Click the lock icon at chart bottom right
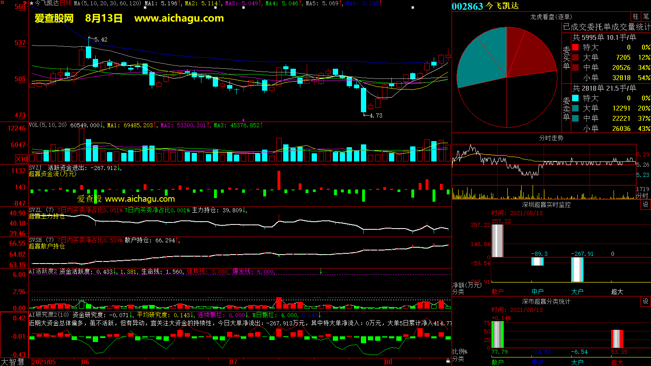 [448, 361]
